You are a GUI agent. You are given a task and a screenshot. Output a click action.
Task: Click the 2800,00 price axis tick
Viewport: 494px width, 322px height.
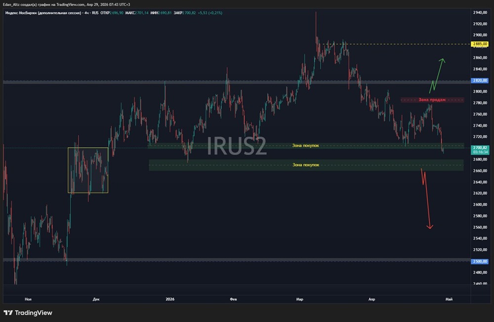click(x=480, y=92)
